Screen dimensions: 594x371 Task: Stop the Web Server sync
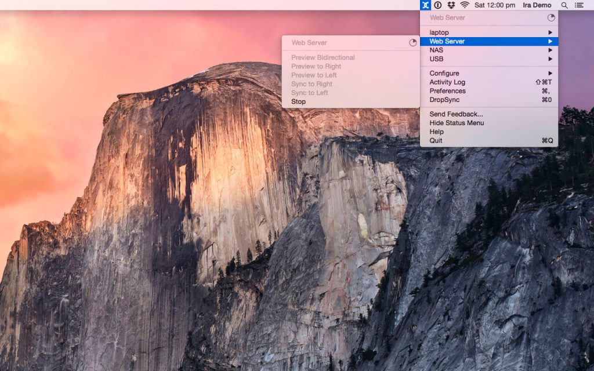pos(298,102)
